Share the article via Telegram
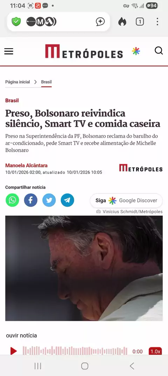The height and width of the screenshot is (376, 168). point(68,200)
